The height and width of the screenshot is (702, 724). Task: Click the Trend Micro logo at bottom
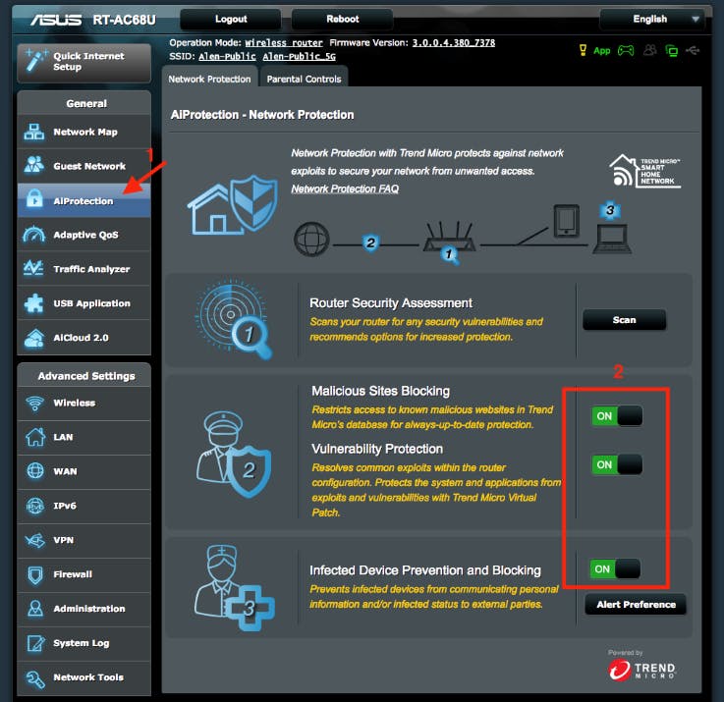point(641,669)
